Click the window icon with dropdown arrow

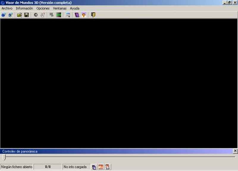point(68,15)
